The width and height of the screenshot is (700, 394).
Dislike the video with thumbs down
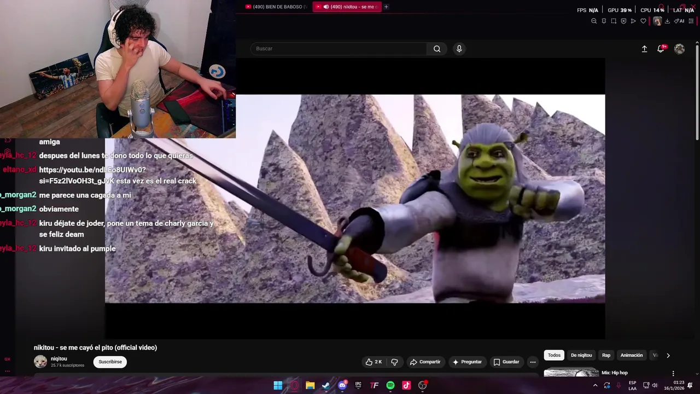(x=394, y=362)
